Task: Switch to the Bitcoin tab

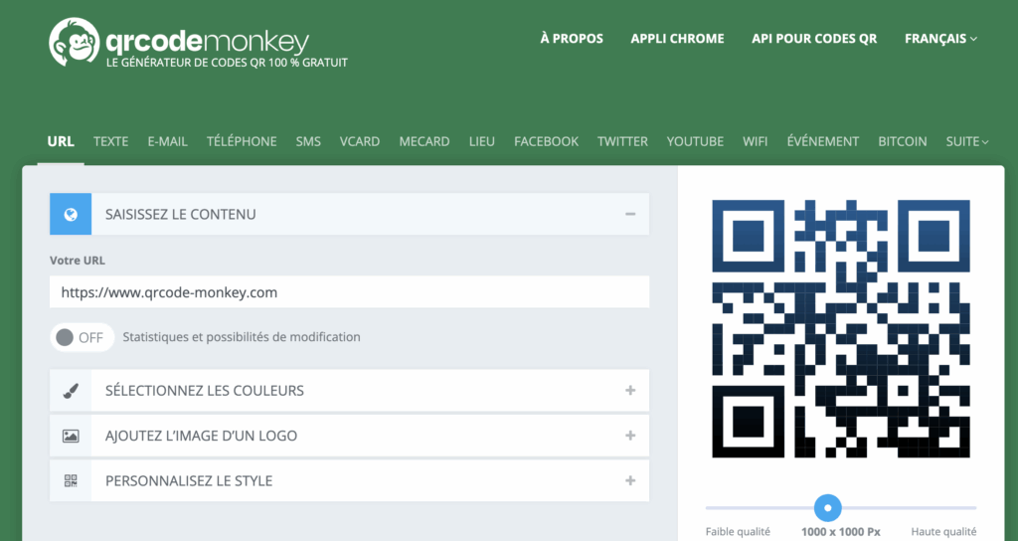Action: pyautogui.click(x=903, y=141)
